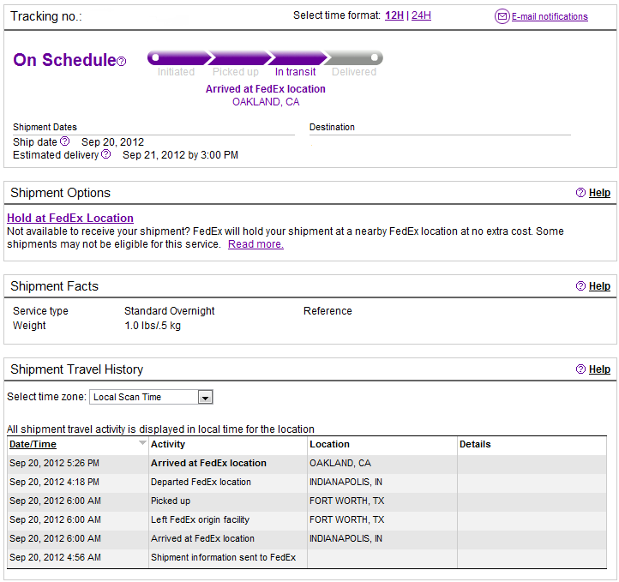Click the E-mail notifications envelope icon

tap(502, 16)
